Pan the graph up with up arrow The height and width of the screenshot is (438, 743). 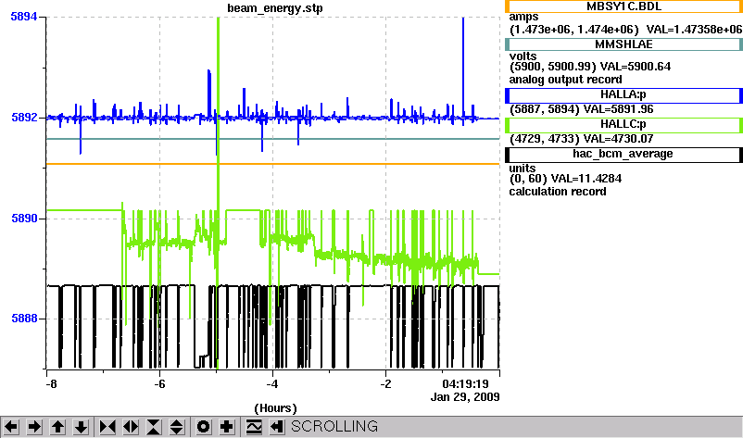click(x=57, y=427)
